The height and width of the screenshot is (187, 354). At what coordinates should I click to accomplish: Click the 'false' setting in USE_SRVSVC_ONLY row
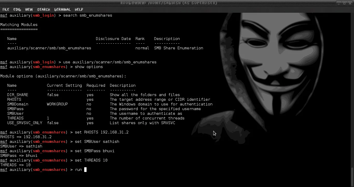click(x=53, y=123)
